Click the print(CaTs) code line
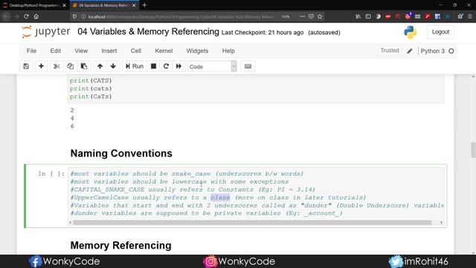The height and width of the screenshot is (268, 476). click(91, 97)
